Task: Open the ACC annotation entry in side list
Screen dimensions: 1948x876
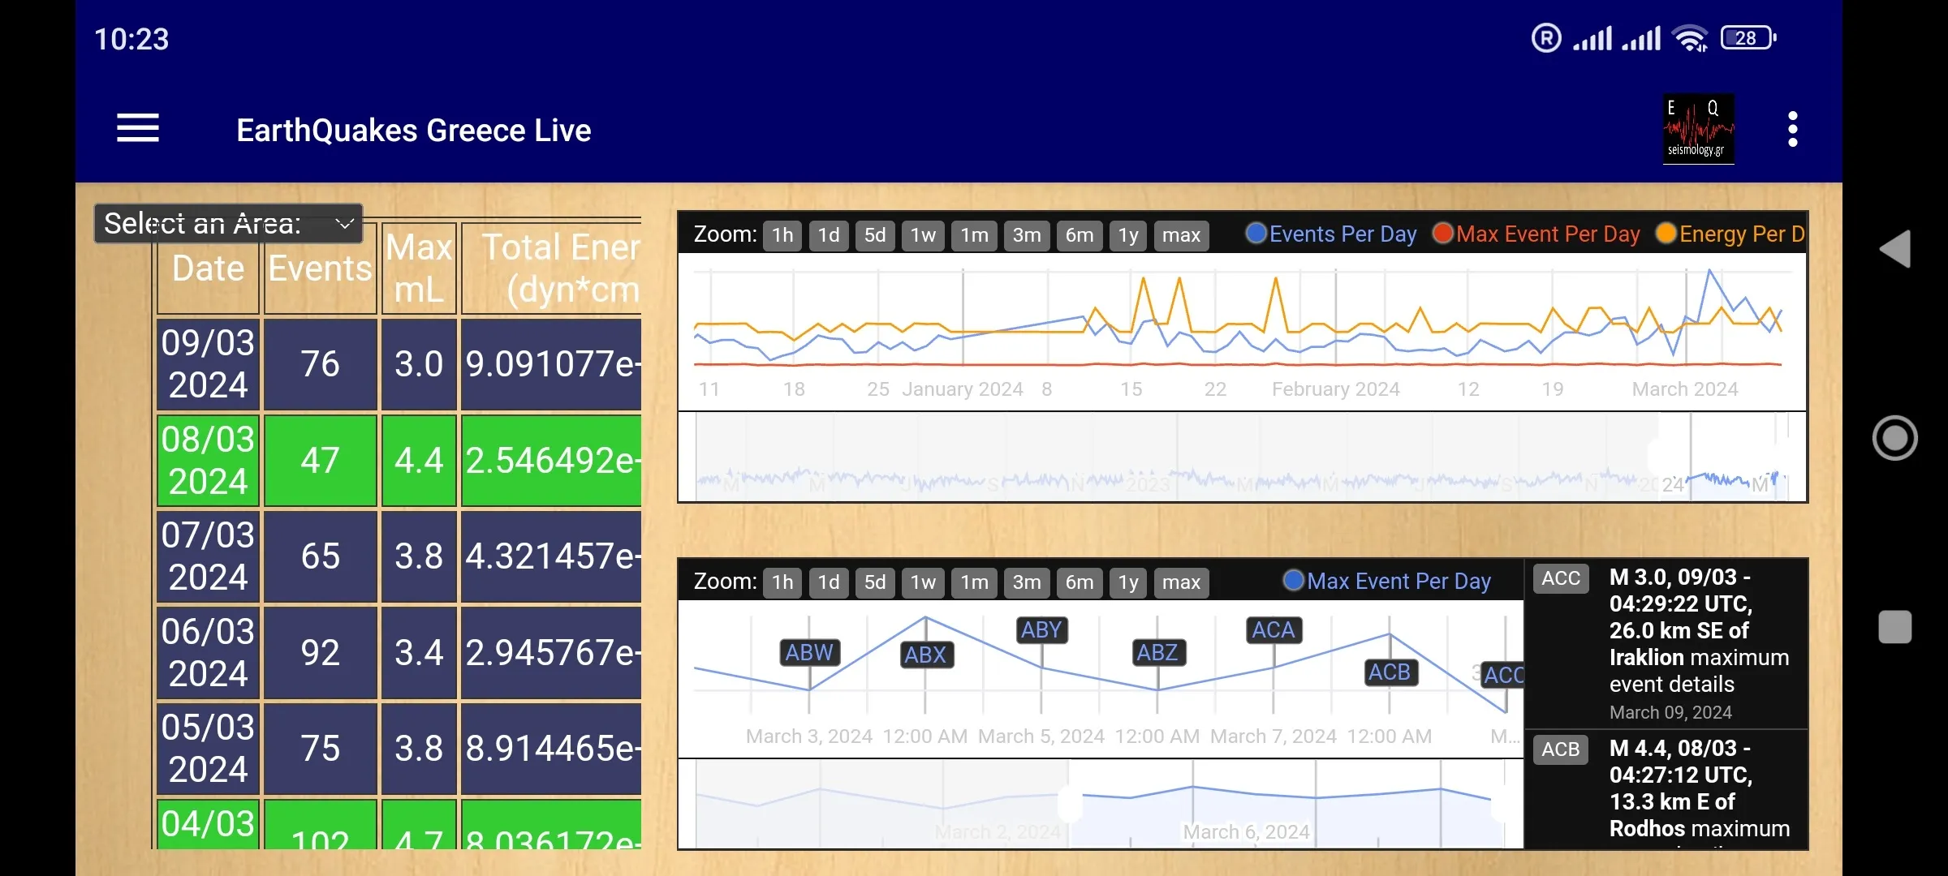Action: click(x=1666, y=643)
